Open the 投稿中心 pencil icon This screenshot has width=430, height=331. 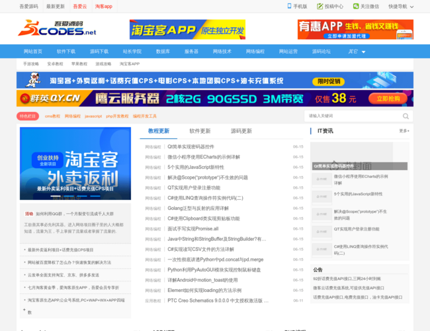[320, 6]
